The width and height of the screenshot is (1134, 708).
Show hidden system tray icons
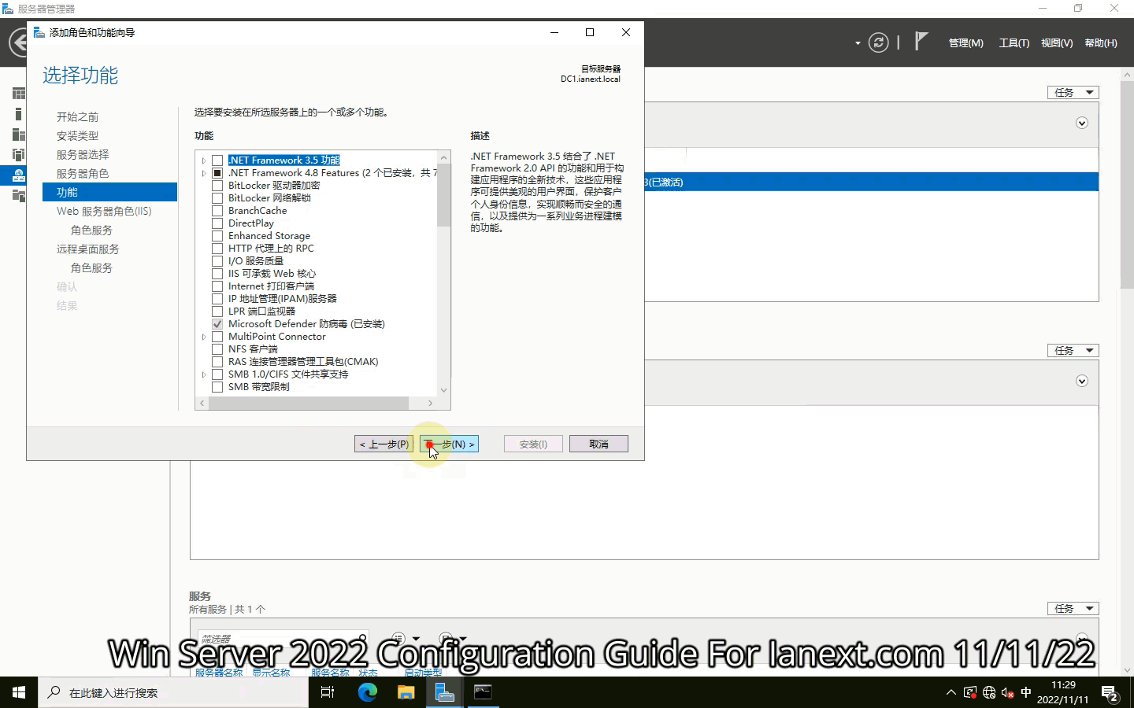(x=951, y=692)
